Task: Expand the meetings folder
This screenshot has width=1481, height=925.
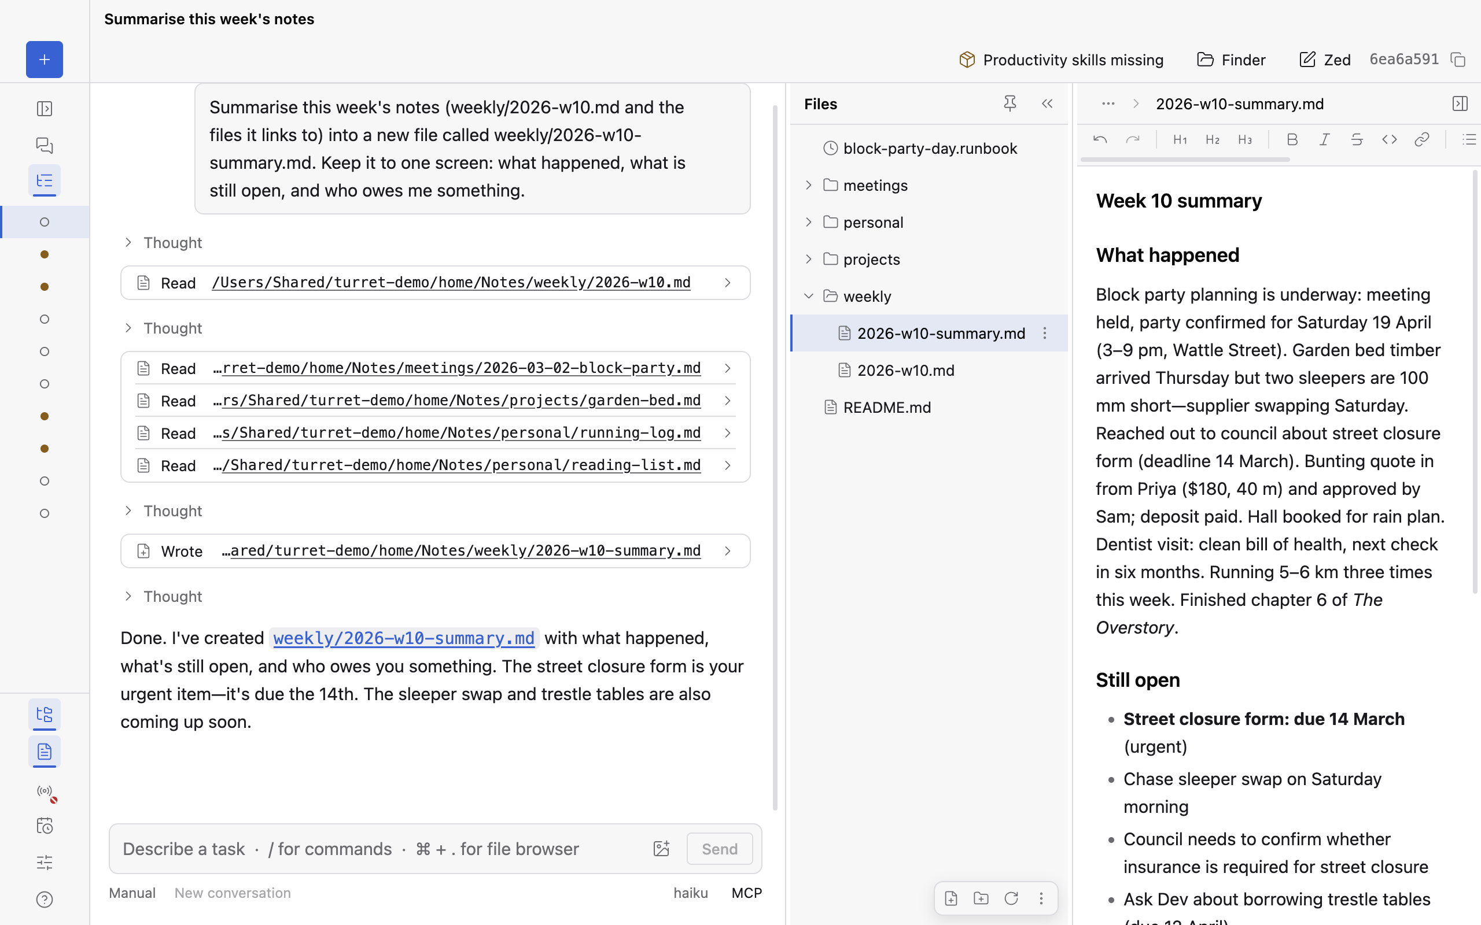Action: tap(808, 185)
